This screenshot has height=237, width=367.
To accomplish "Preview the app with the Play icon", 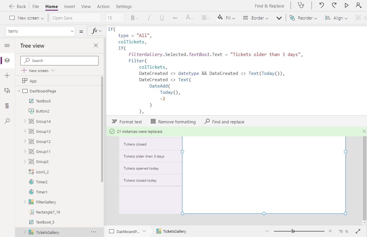I will 346,5.
